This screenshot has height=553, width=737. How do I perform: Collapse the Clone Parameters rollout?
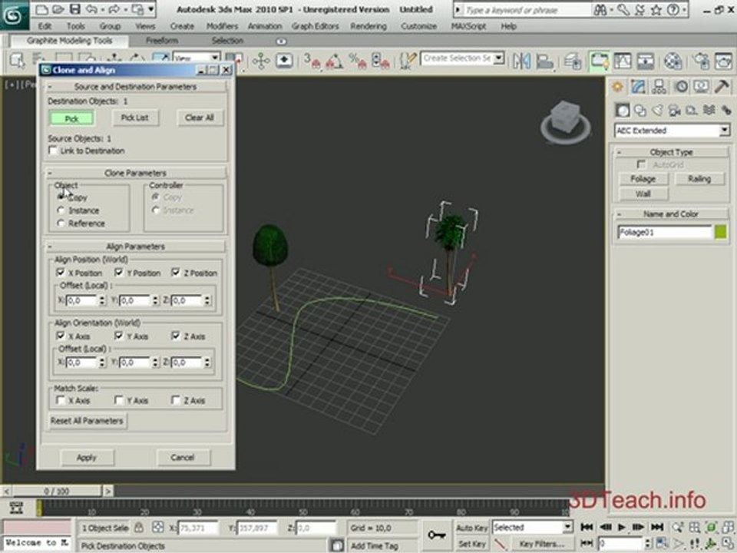point(135,173)
